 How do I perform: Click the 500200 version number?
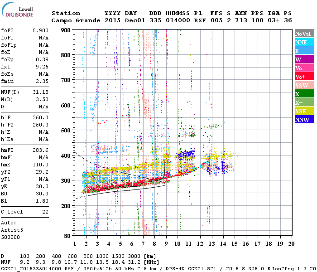[10, 237]
